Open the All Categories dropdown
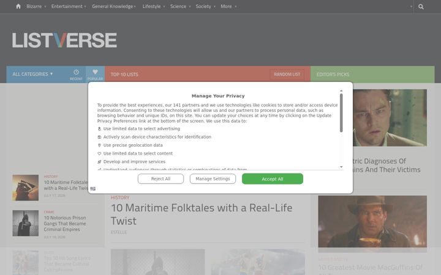The height and width of the screenshot is (275, 441). click(32, 74)
